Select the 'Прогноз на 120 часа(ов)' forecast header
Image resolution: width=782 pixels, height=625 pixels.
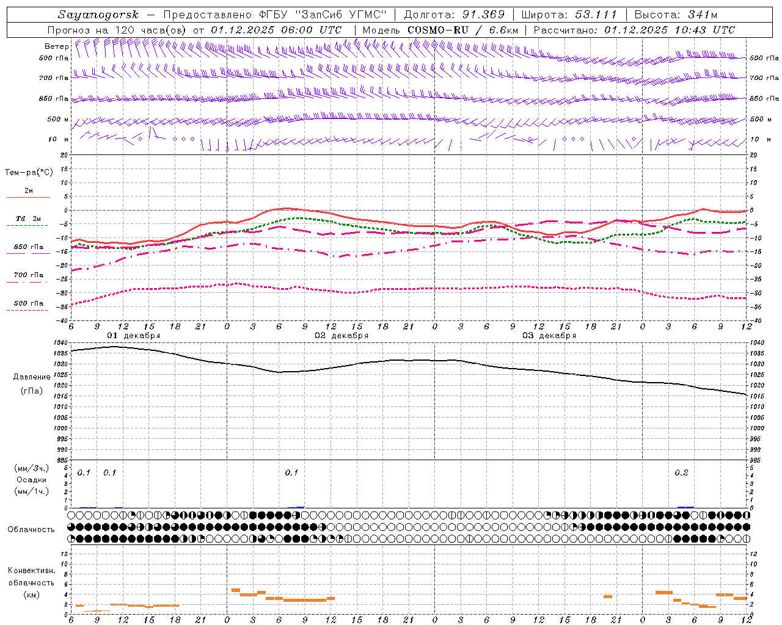coord(118,30)
